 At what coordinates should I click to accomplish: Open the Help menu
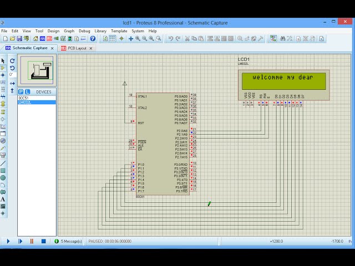(x=153, y=31)
